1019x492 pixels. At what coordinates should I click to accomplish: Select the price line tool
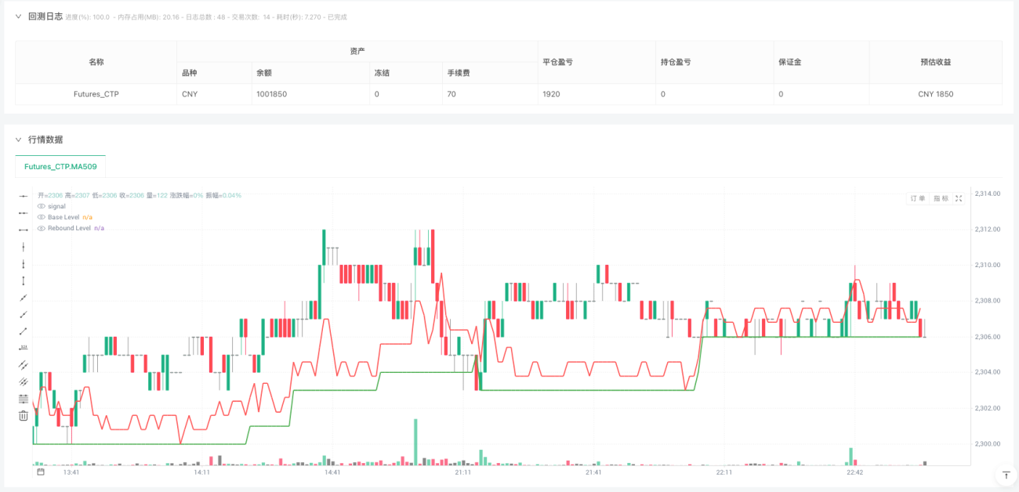pyautogui.click(x=23, y=348)
